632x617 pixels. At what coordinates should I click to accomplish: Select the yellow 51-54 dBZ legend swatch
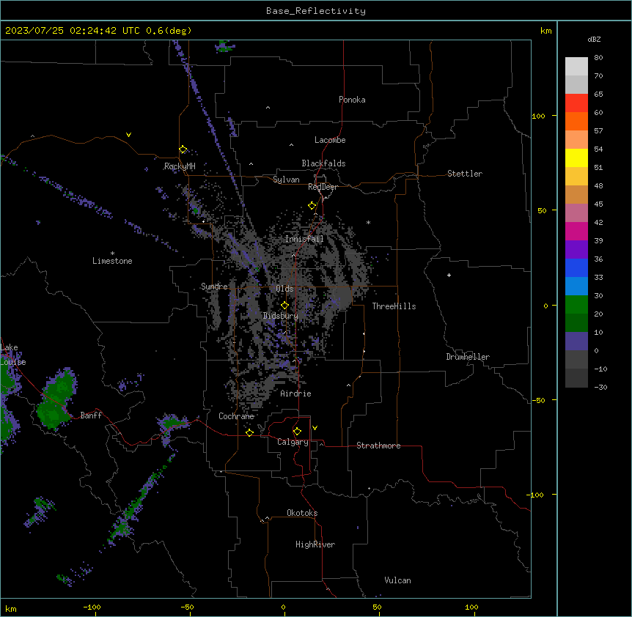tap(576, 158)
